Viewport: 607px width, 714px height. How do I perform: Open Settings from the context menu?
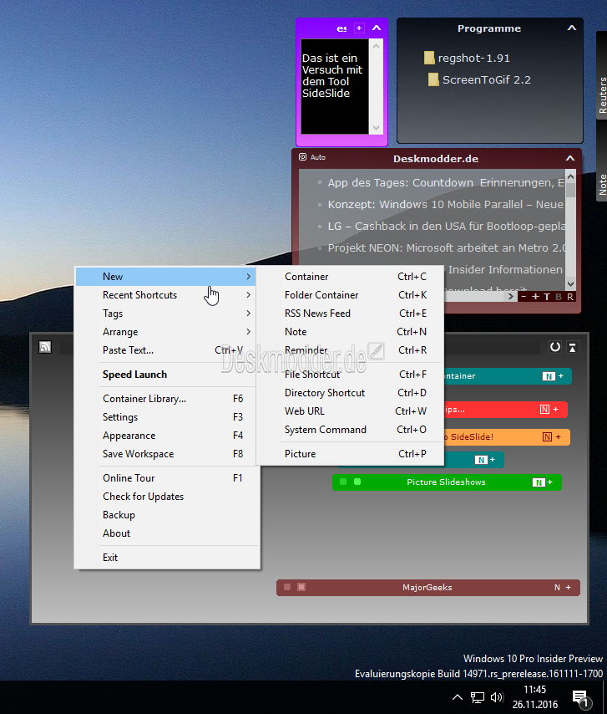click(165, 417)
